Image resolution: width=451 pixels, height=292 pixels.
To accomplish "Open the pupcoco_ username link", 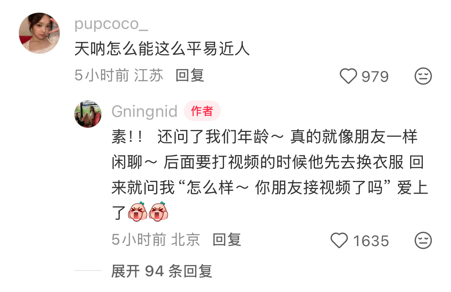I will 111,24.
